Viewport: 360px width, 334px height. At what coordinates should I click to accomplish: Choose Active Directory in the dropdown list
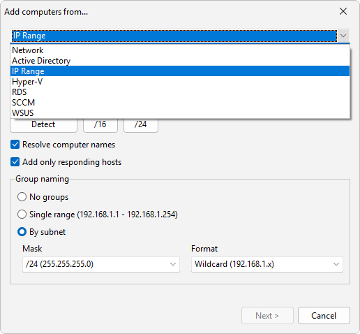180,61
